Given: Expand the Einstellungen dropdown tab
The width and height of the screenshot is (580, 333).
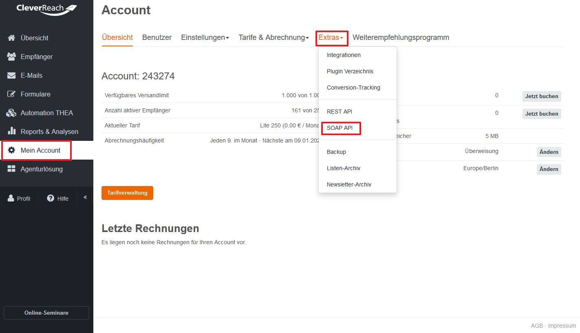Looking at the screenshot, I should click(x=205, y=37).
